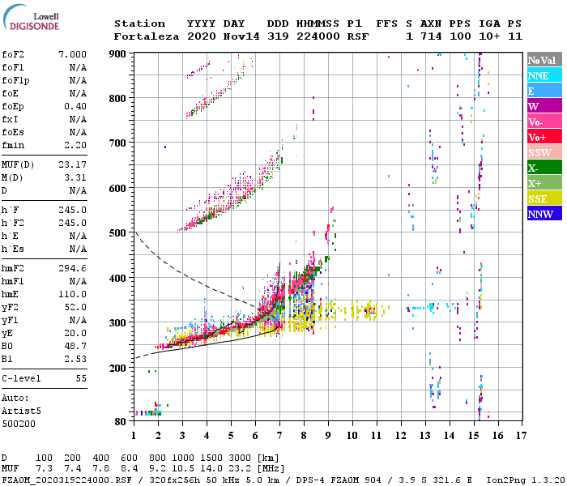Click the FZAOM_2020319224000.RSF file name

(66, 480)
